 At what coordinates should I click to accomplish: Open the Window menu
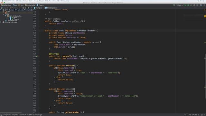click(63, 1)
